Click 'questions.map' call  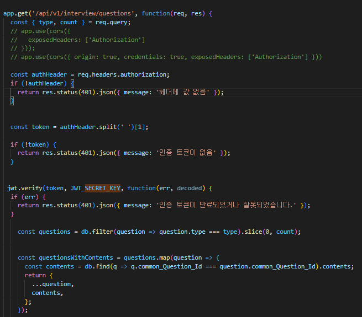point(146,257)
